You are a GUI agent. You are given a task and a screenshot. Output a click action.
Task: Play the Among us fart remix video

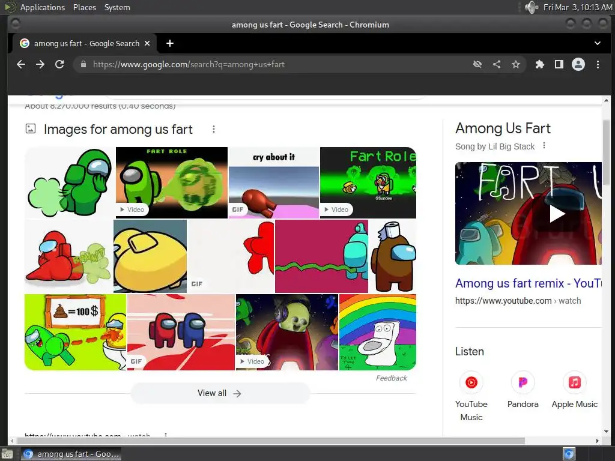[557, 214]
